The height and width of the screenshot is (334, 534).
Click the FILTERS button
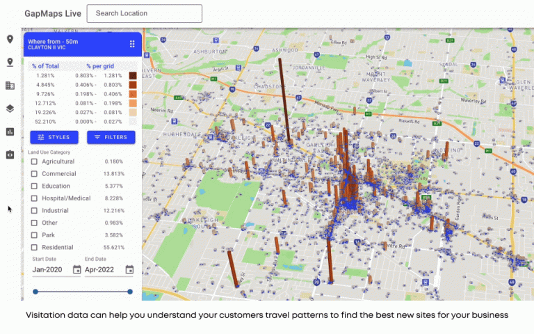pos(111,137)
